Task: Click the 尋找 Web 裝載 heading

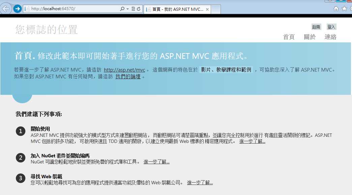Action: [x=46, y=177]
